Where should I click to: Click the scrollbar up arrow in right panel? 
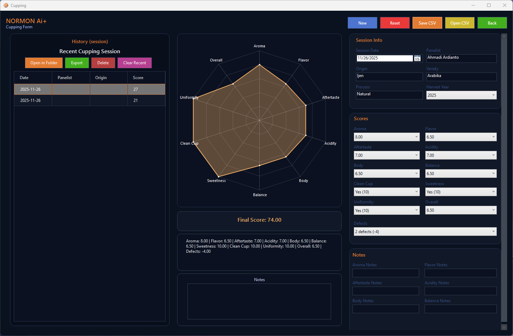coord(504,37)
